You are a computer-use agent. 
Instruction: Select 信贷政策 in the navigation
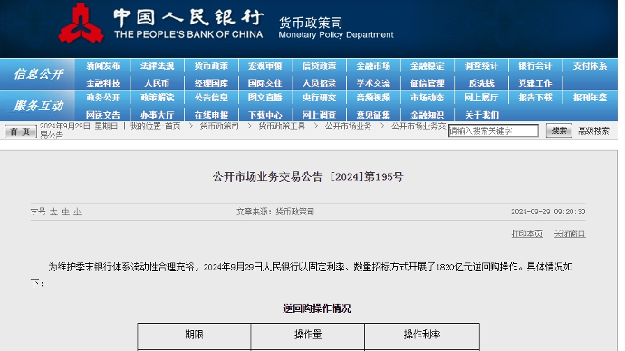(x=319, y=66)
